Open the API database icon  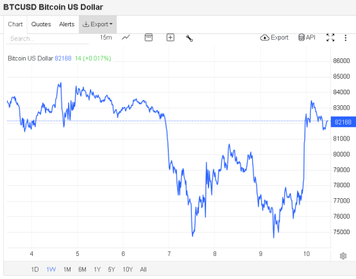307,37
